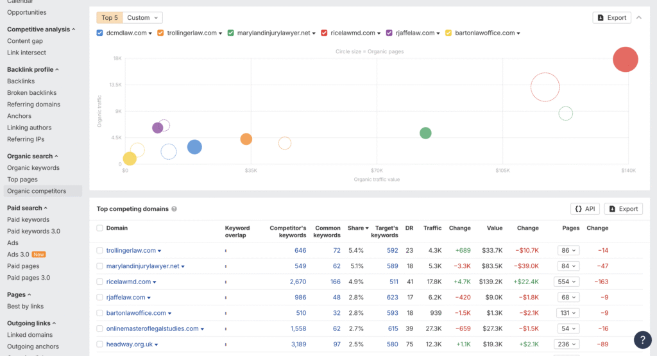Screen dimensions: 657x356
Task: Click the large red ricelawmd.com bubble
Action: [x=626, y=60]
